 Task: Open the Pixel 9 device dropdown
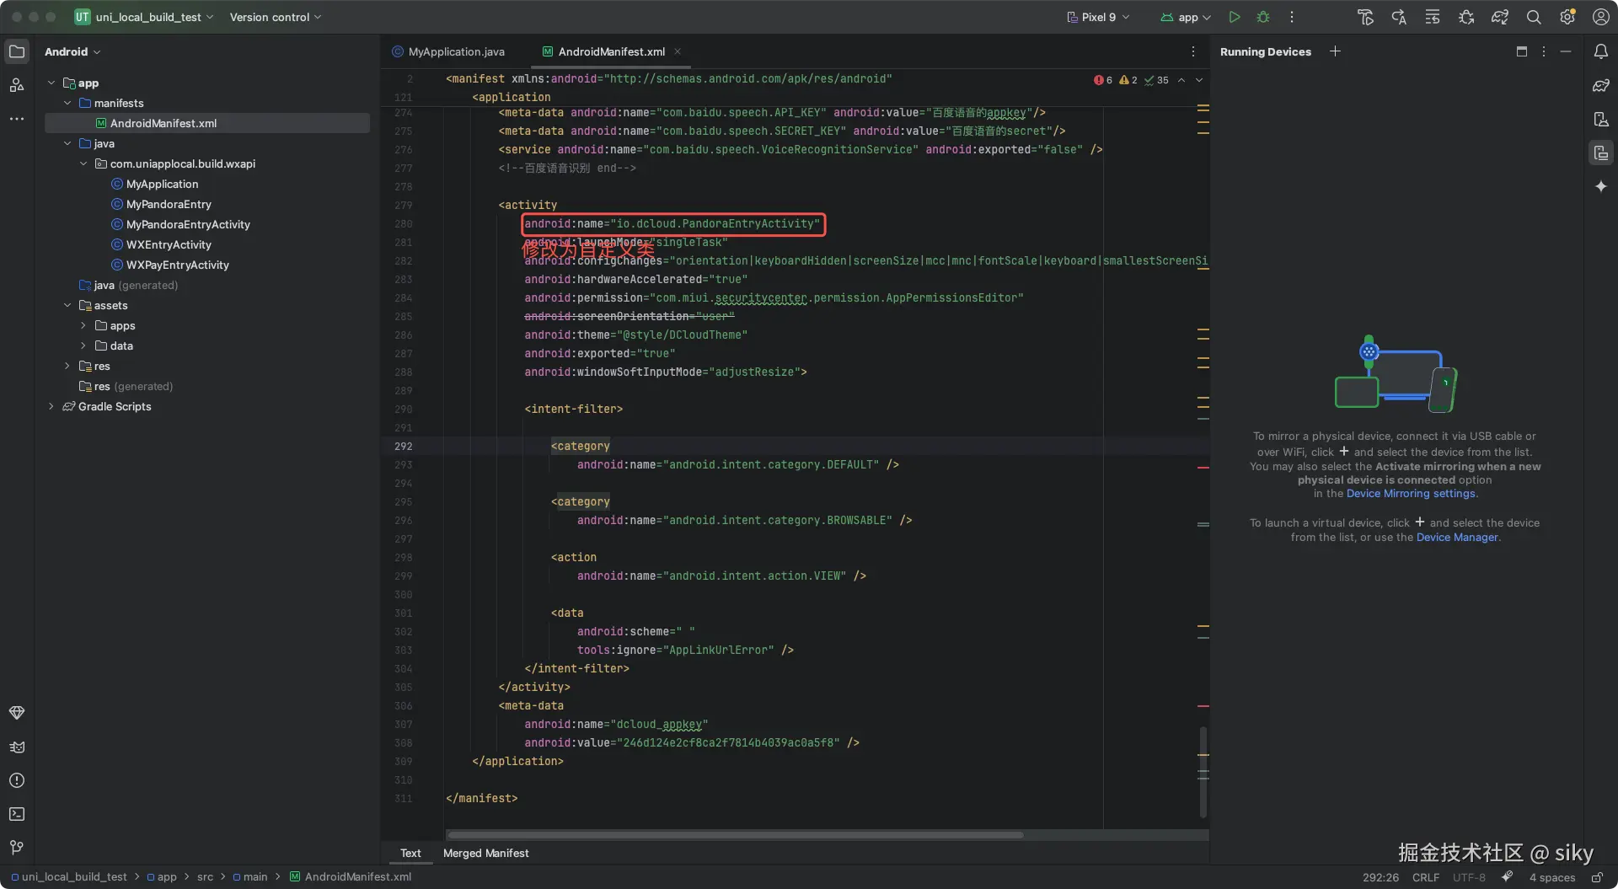pyautogui.click(x=1099, y=17)
